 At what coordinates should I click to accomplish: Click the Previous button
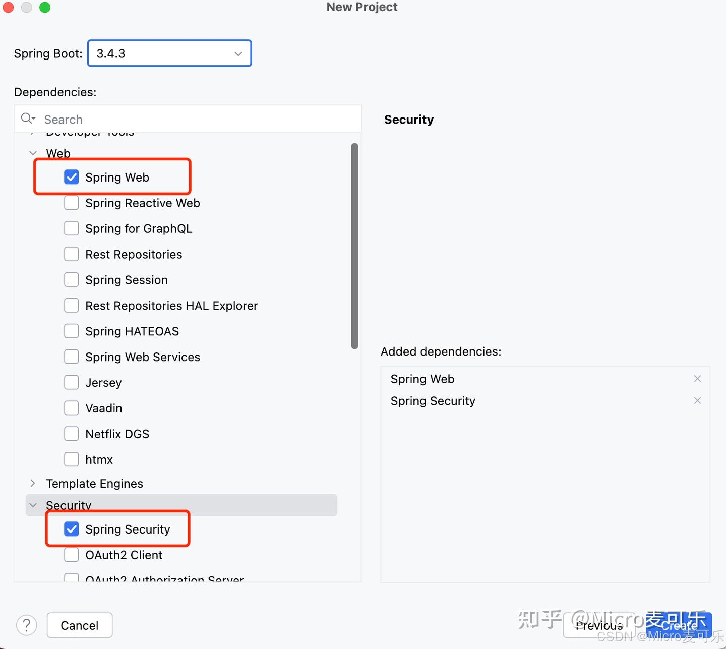(x=600, y=625)
